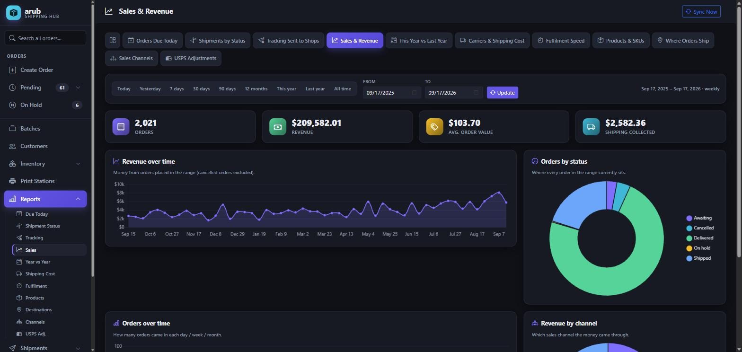Select the 30 days range preset
This screenshot has width=742, height=352.
click(x=201, y=89)
